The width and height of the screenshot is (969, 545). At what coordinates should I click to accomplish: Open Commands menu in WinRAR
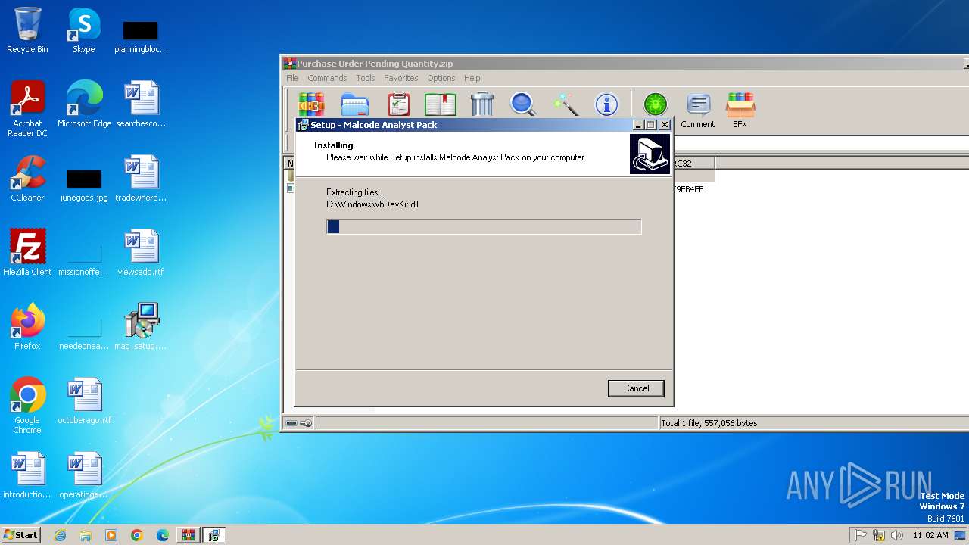[327, 78]
